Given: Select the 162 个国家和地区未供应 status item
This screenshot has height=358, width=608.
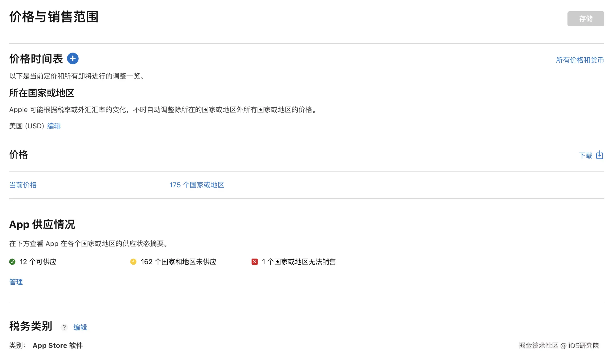Looking at the screenshot, I should (178, 262).
